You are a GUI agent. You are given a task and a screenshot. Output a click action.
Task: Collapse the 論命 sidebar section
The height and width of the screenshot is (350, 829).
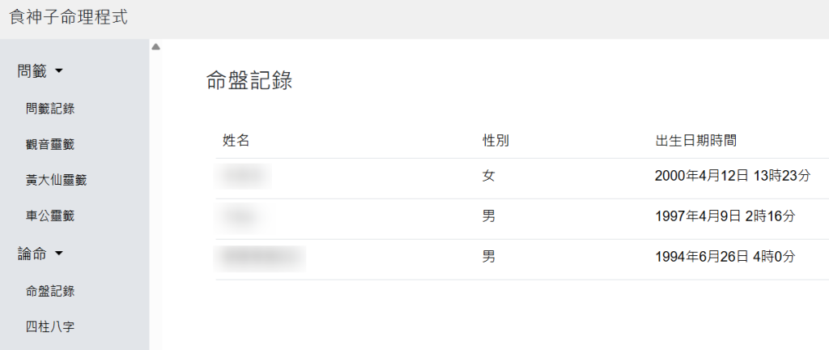click(40, 254)
